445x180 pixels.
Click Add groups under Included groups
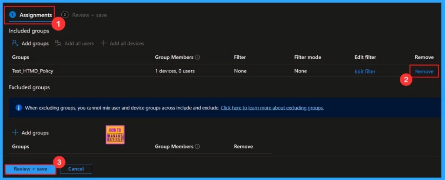[x=35, y=44]
